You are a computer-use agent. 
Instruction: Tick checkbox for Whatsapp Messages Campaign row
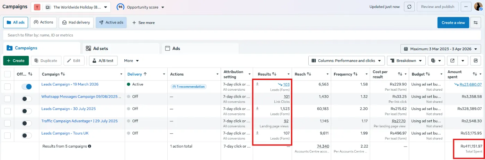point(7,99)
